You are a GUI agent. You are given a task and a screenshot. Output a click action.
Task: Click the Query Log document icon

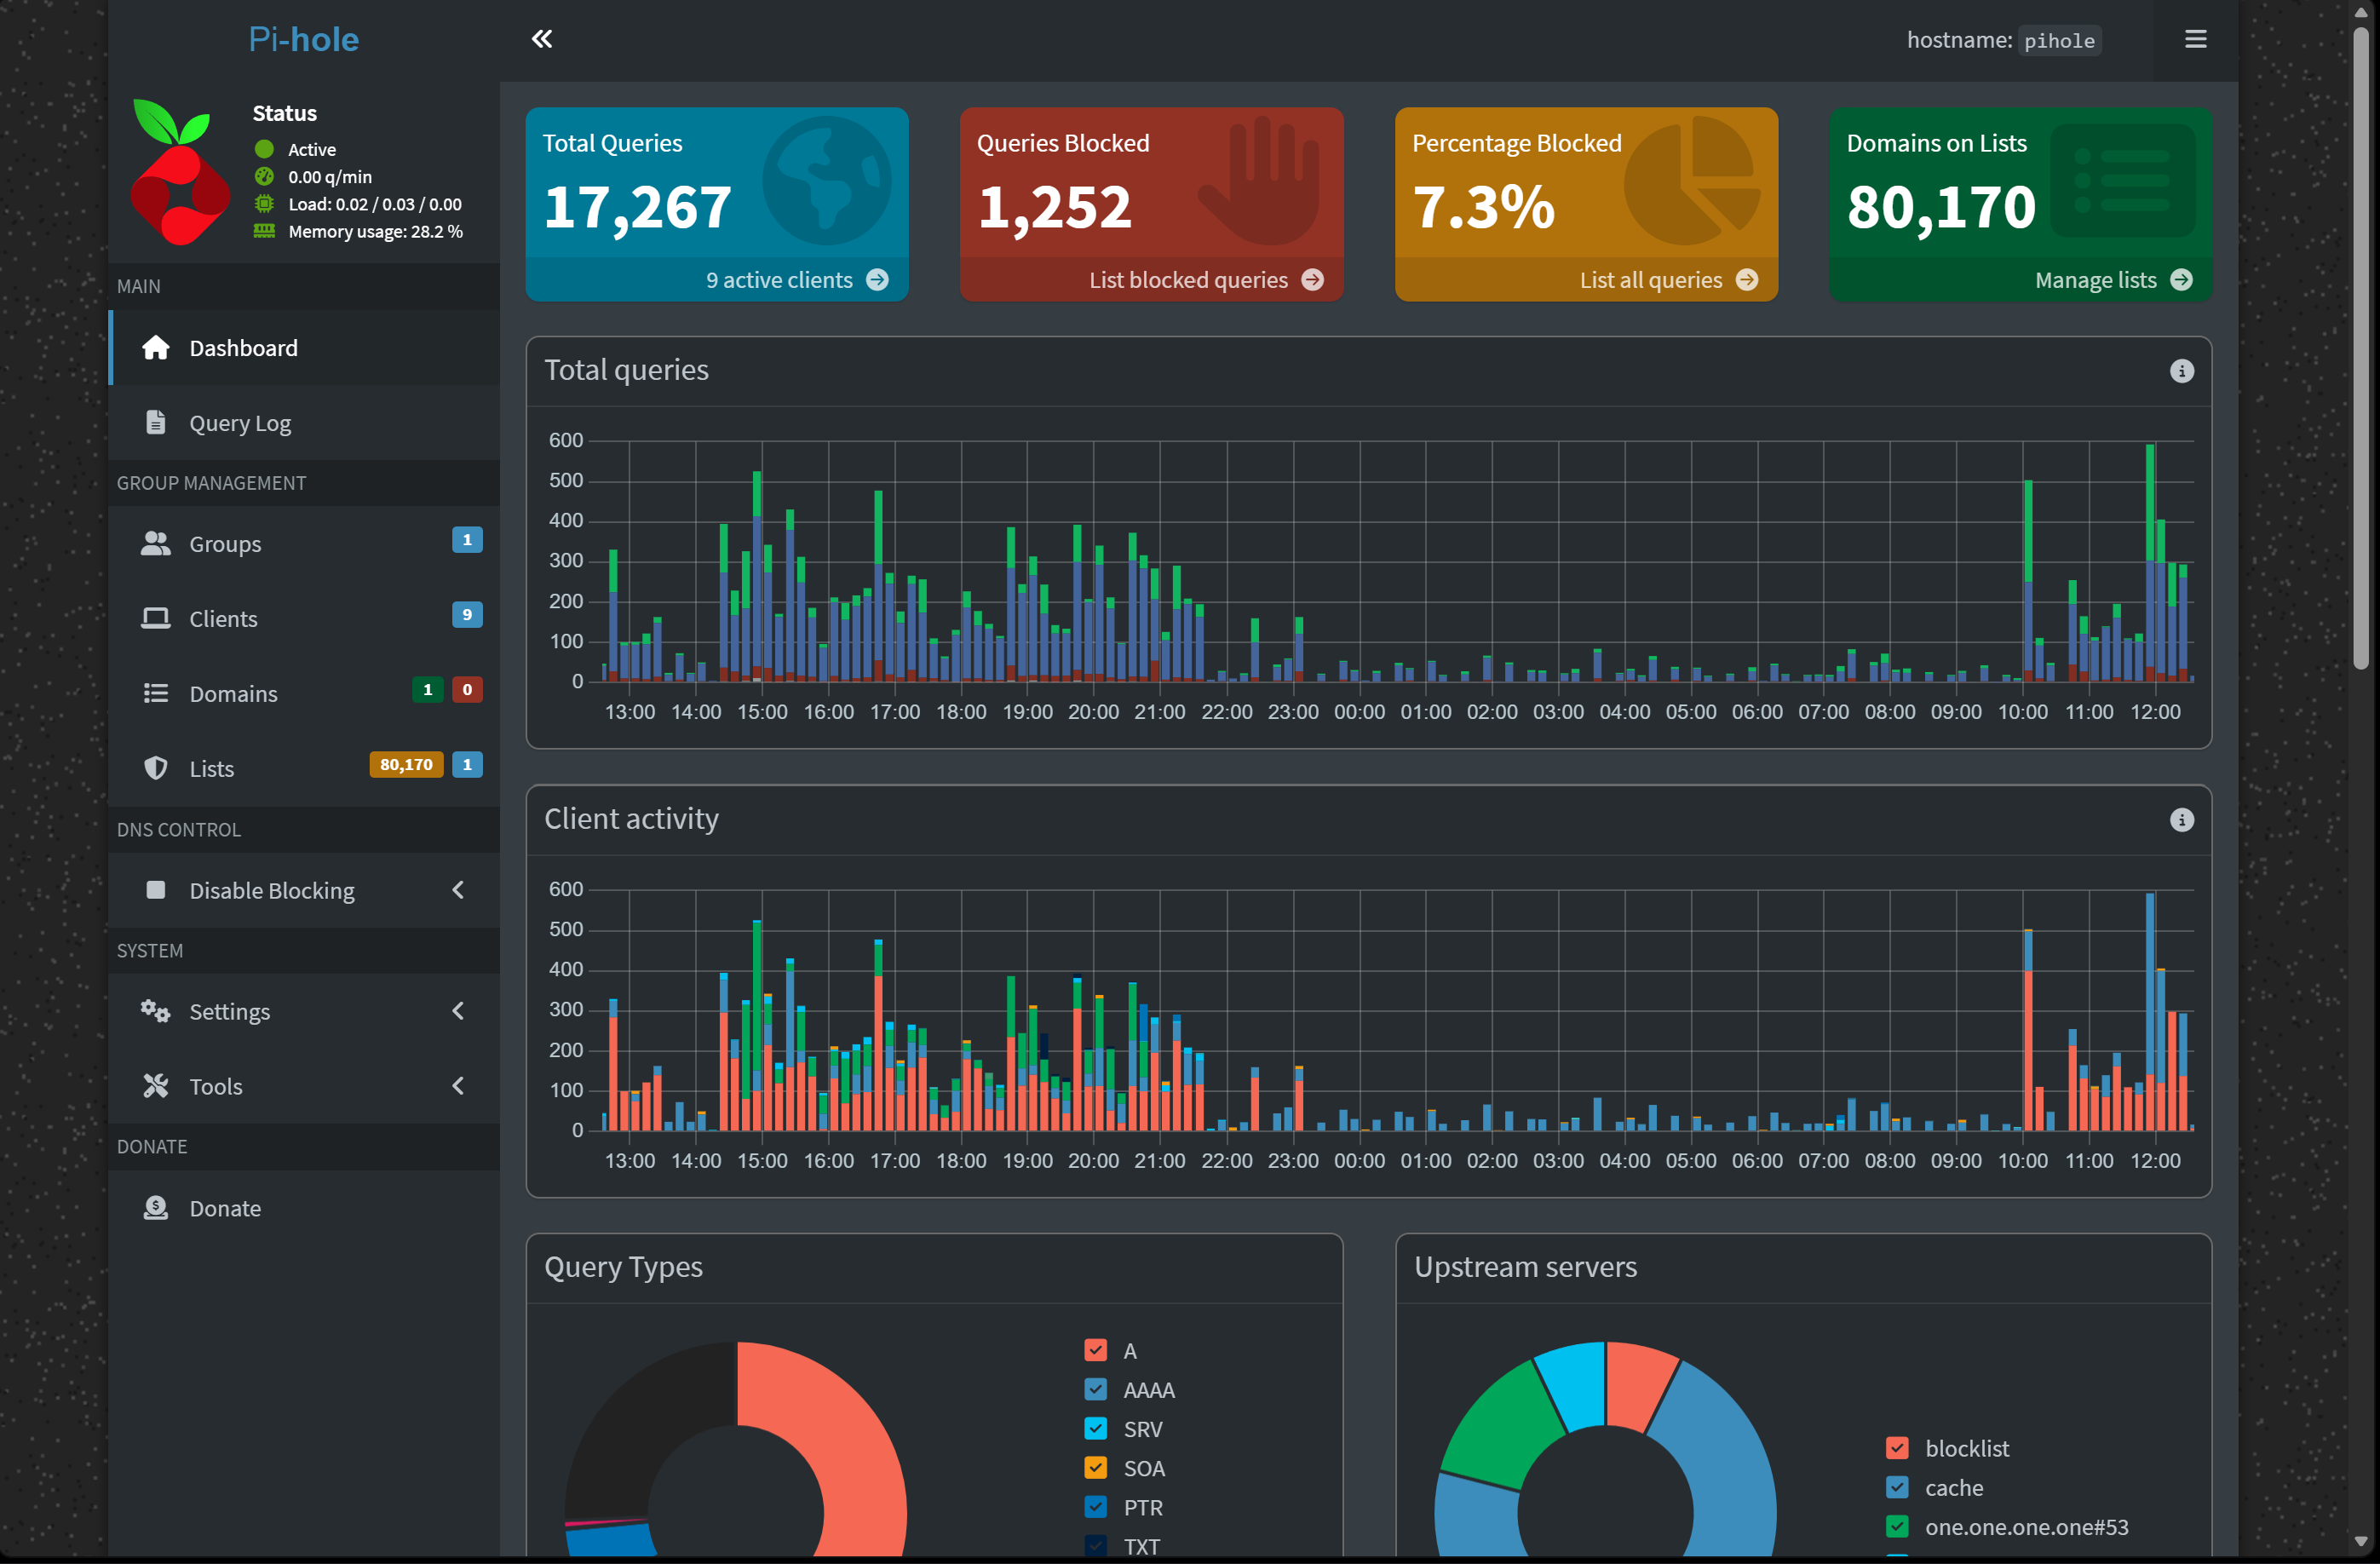point(155,422)
